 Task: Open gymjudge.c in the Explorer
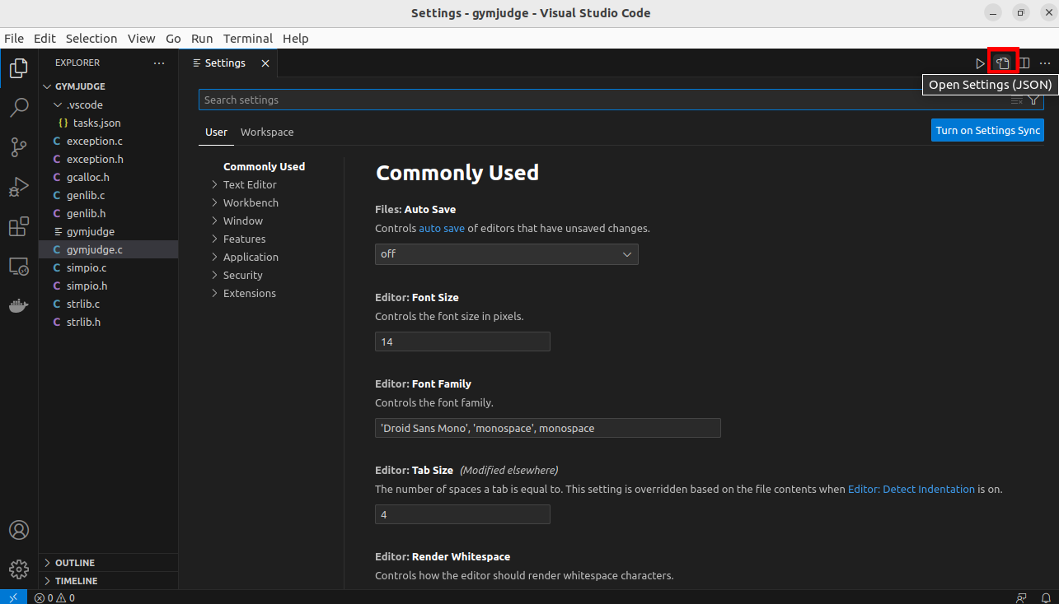[x=94, y=250]
